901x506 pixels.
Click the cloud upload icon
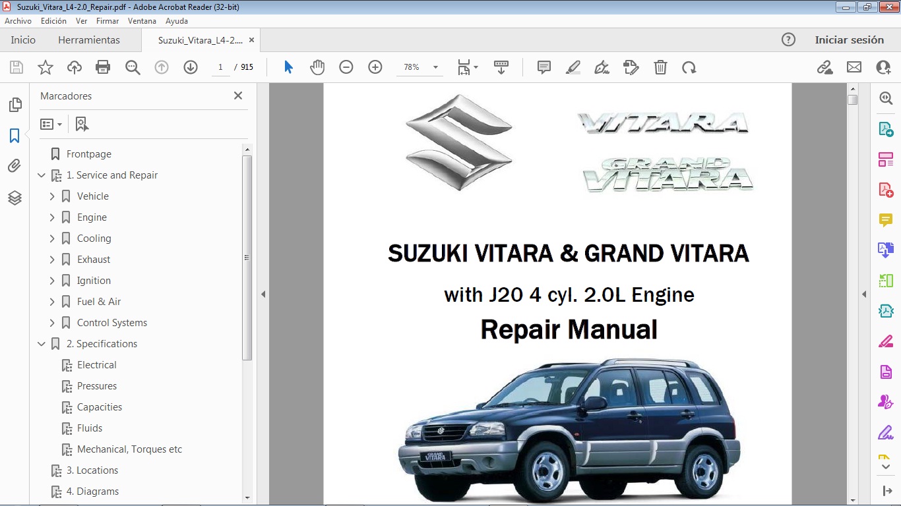75,67
